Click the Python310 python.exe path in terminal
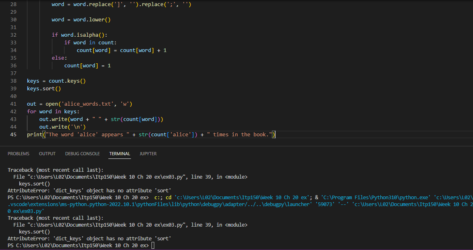This screenshot has width=473, height=250. point(375,198)
